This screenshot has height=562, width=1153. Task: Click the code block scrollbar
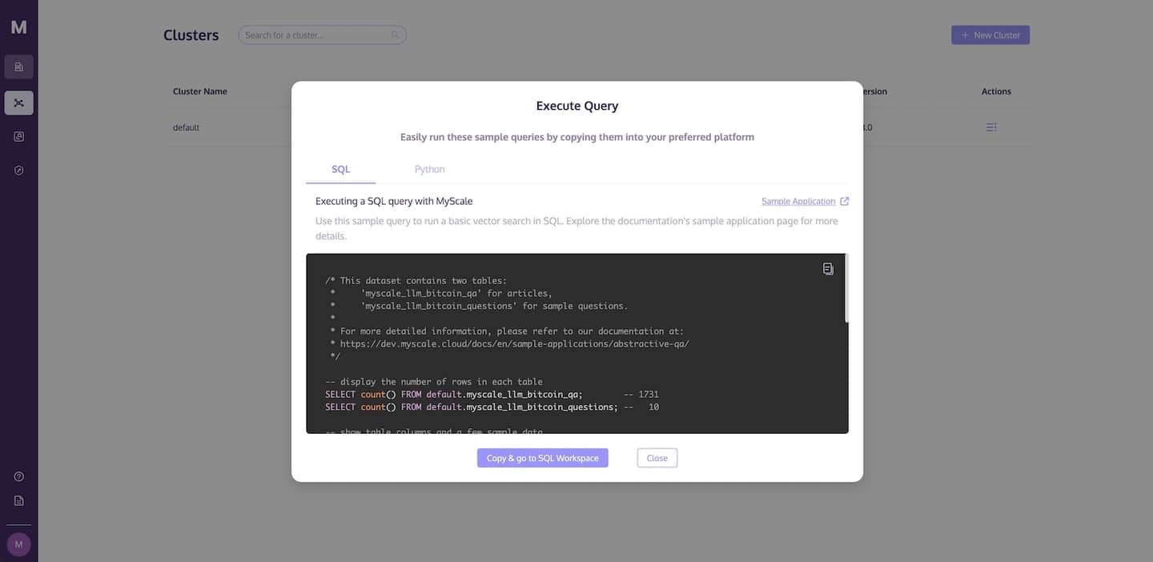click(846, 289)
